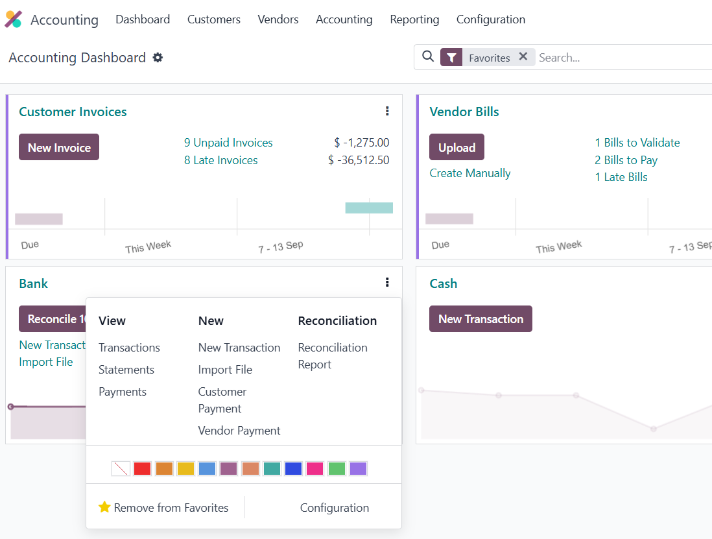The width and height of the screenshot is (712, 539).
Task: Follow the 1 Bills to Validate link
Action: [637, 142]
